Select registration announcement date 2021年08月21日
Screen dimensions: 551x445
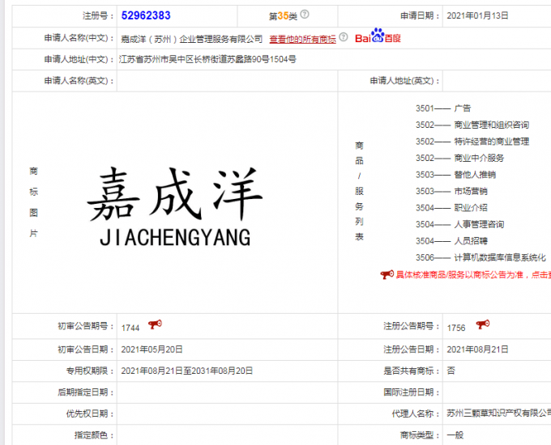pos(477,350)
